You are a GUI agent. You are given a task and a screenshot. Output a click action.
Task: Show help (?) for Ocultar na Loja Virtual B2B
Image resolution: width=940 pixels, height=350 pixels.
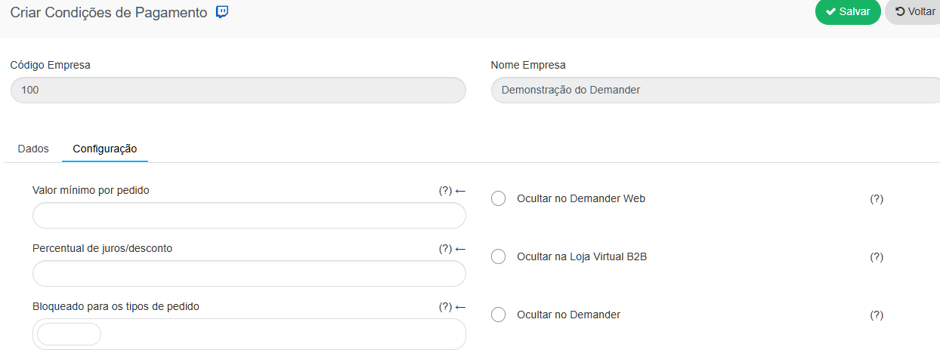(x=877, y=257)
